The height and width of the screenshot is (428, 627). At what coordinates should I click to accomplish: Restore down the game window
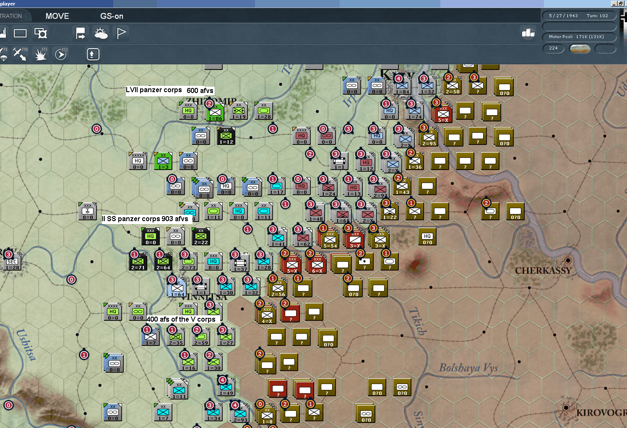[621, 4]
